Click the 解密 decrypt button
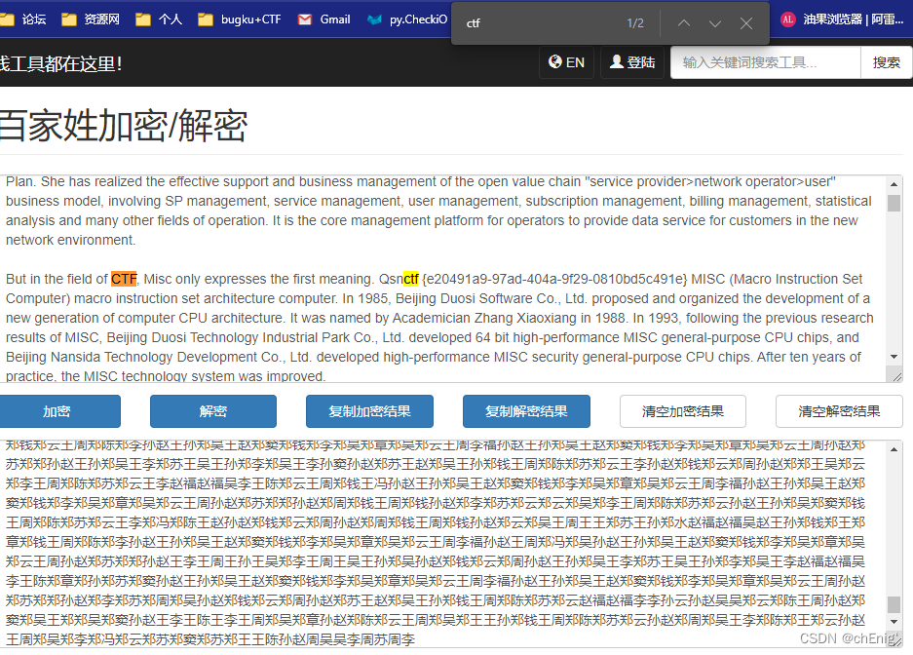Image resolution: width=913 pixels, height=655 pixels. pyautogui.click(x=213, y=411)
